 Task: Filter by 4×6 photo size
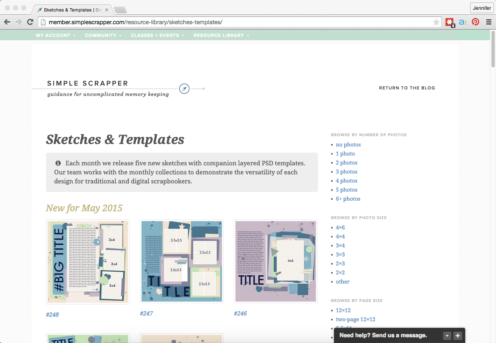(340, 227)
